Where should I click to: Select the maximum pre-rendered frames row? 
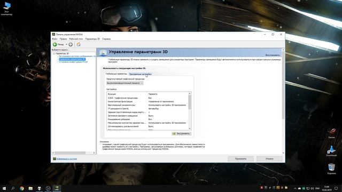click(x=147, y=123)
